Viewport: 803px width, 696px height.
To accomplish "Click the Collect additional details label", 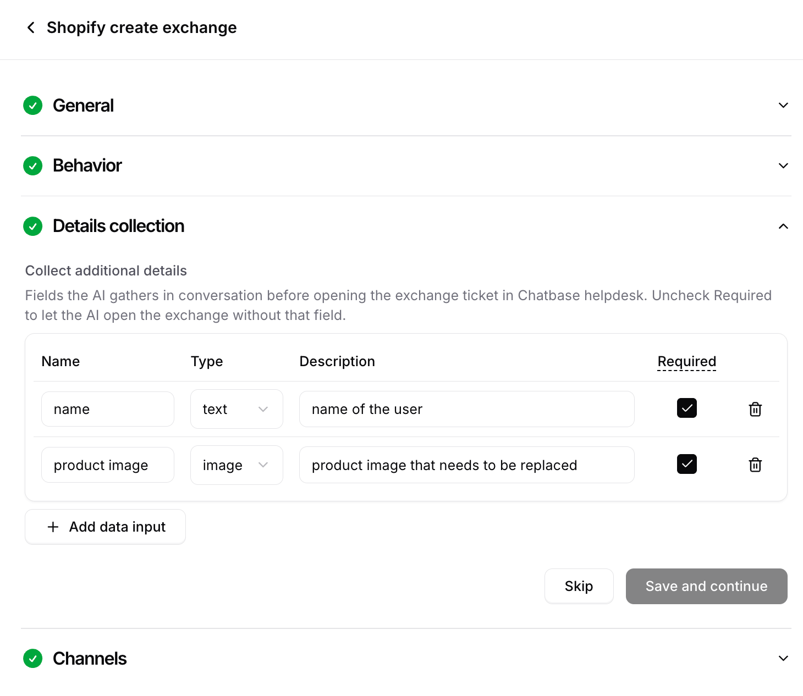I will pos(106,270).
